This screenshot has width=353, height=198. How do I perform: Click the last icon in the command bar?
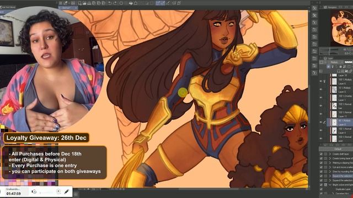click(179, 3)
